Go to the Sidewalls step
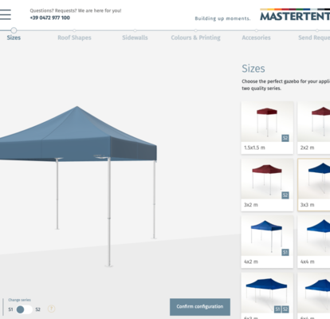This screenshot has width=330, height=319. [x=135, y=37]
